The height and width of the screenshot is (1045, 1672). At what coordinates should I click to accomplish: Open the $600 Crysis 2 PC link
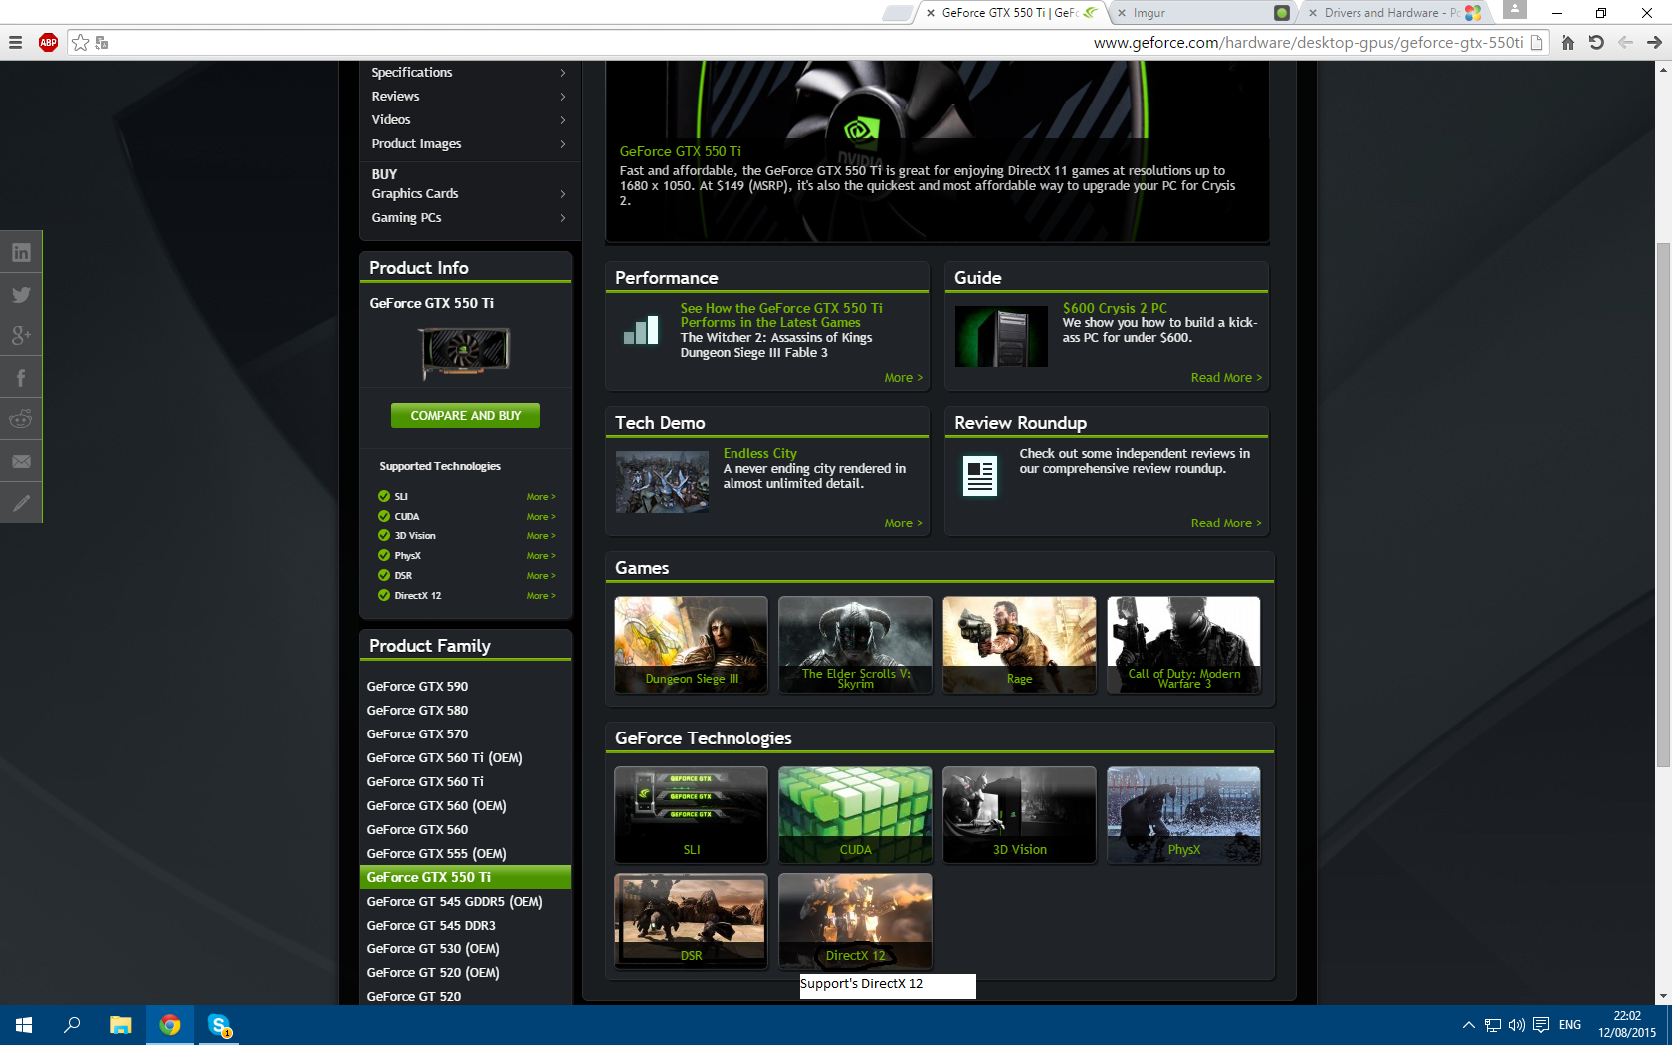(x=1115, y=309)
